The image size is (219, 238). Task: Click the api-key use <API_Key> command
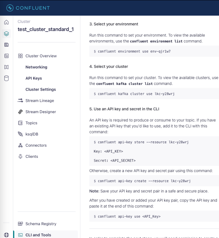[x=127, y=216]
